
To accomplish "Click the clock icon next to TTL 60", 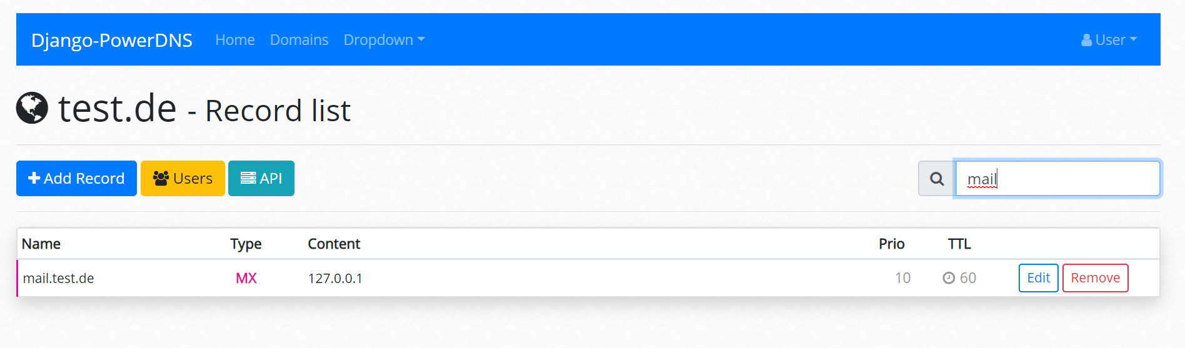I will click(949, 278).
